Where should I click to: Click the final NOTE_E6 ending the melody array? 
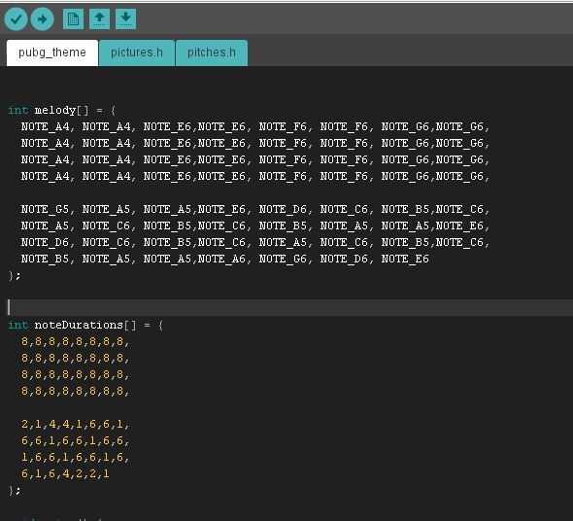coord(405,259)
